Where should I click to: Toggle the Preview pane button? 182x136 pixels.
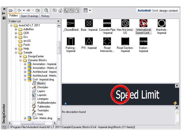point(72,10)
